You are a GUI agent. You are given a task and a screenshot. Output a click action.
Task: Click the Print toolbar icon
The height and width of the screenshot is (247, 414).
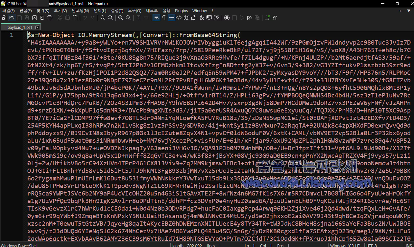tap(50, 18)
